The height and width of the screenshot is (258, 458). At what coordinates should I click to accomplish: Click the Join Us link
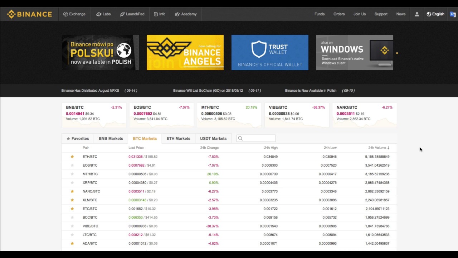pos(360,14)
